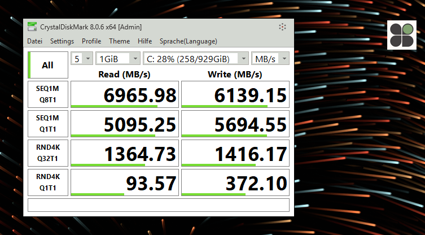
Task: Click the Read (MB/s) column header
Action: pos(124,75)
